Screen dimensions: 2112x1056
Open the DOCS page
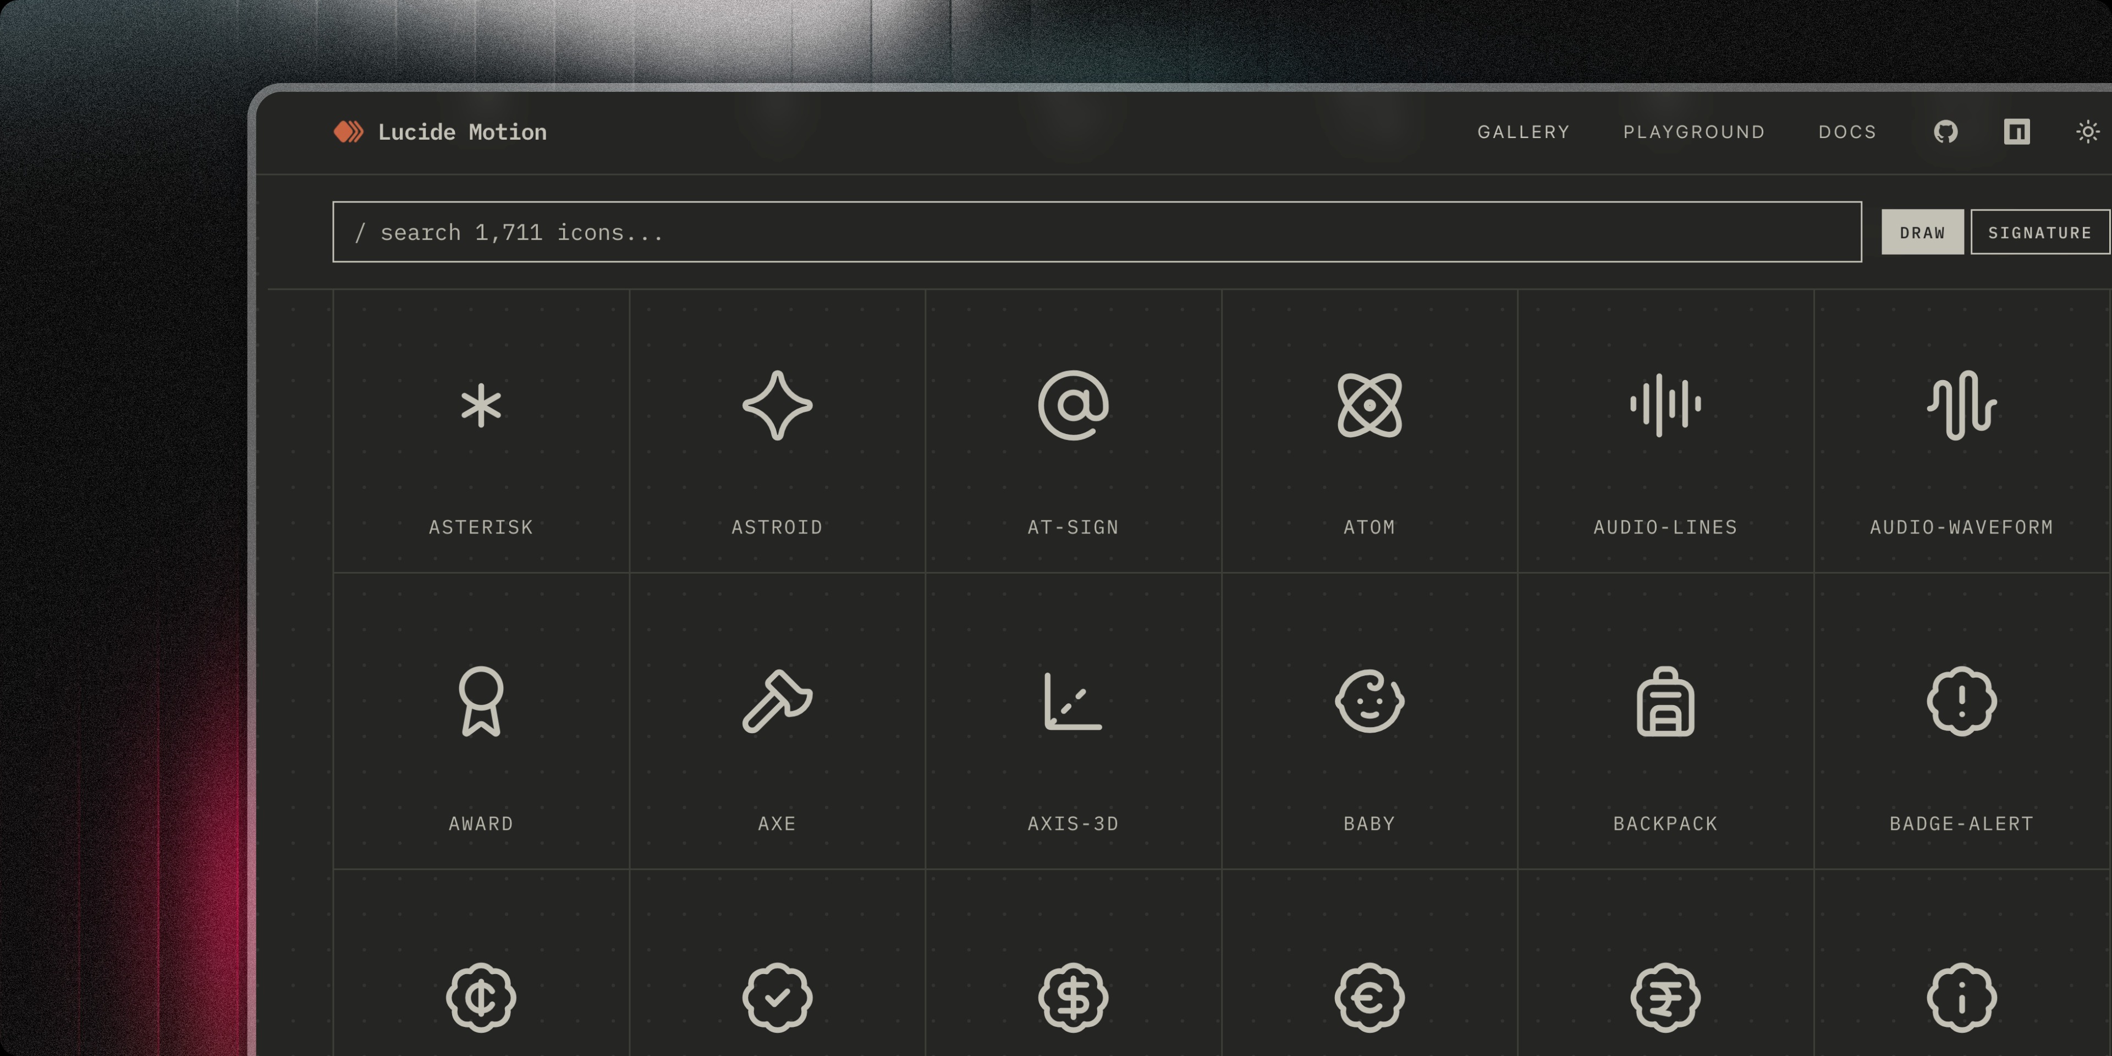[x=1847, y=132]
